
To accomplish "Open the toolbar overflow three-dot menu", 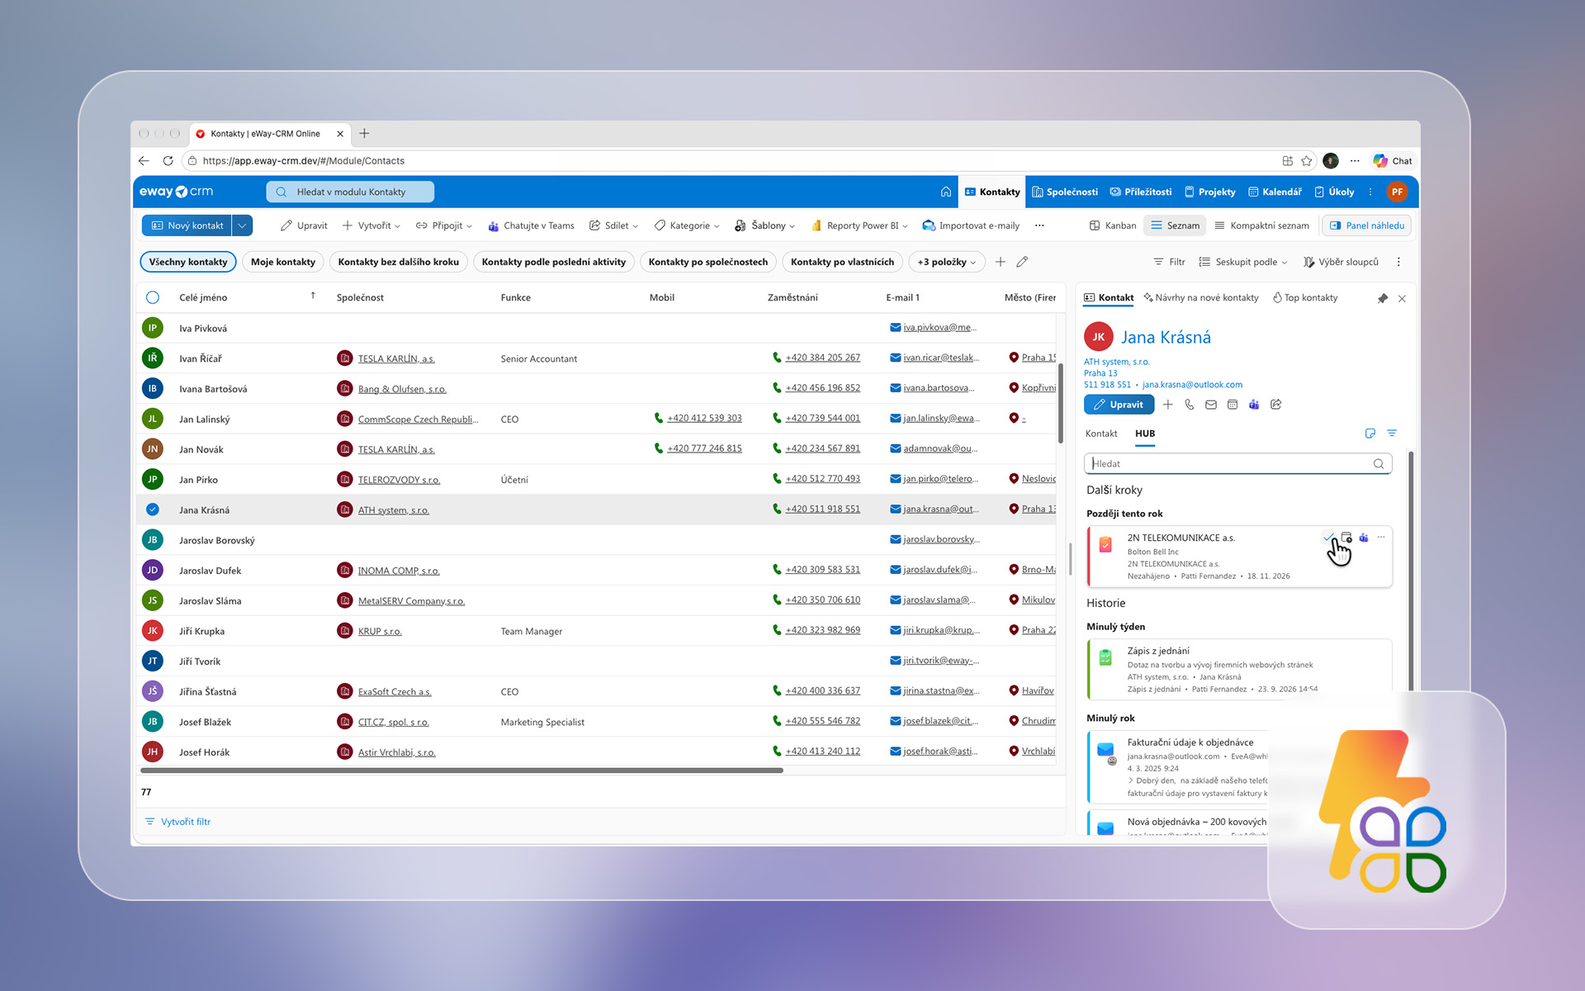I will (1039, 225).
